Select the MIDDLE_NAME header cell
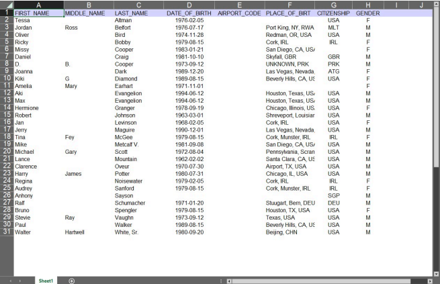This screenshot has width=440, height=284. 89,13
